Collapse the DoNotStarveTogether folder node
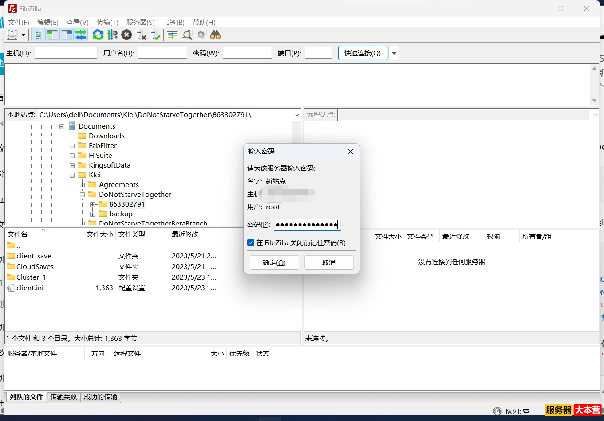 coord(83,195)
